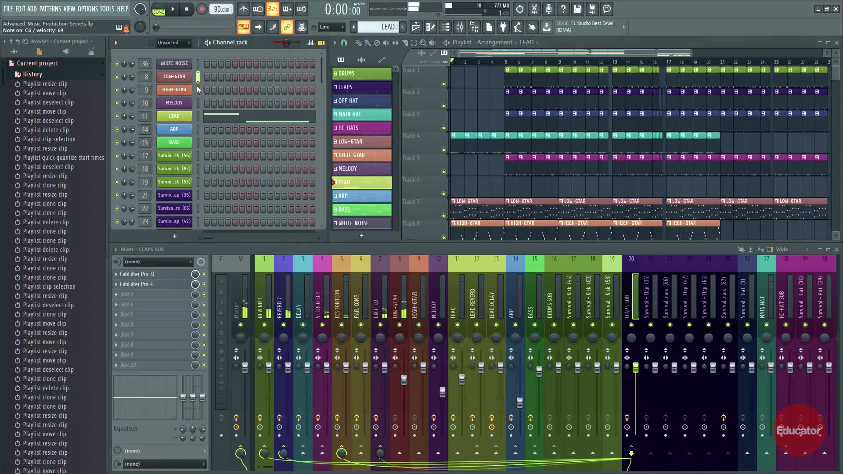This screenshot has width=843, height=474.
Task: Open the mixer view icon
Action: click(460, 27)
